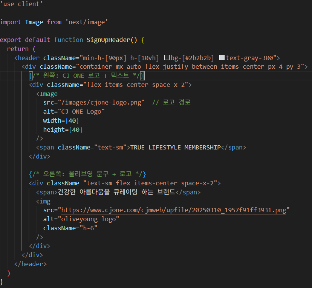The height and width of the screenshot is (288, 312).
Task: Click the 'use client' directive text
Action: pos(21,4)
